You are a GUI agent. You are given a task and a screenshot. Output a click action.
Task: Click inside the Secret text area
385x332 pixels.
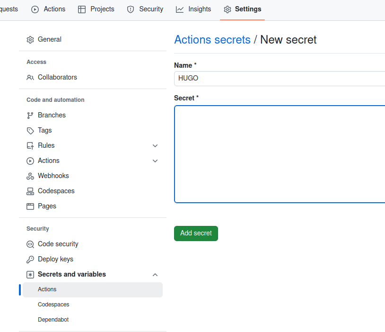[x=280, y=154]
